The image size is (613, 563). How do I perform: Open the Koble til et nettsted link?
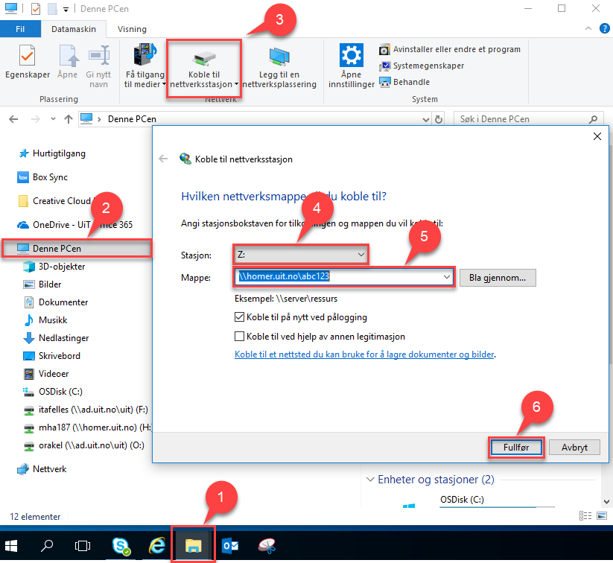tap(364, 354)
